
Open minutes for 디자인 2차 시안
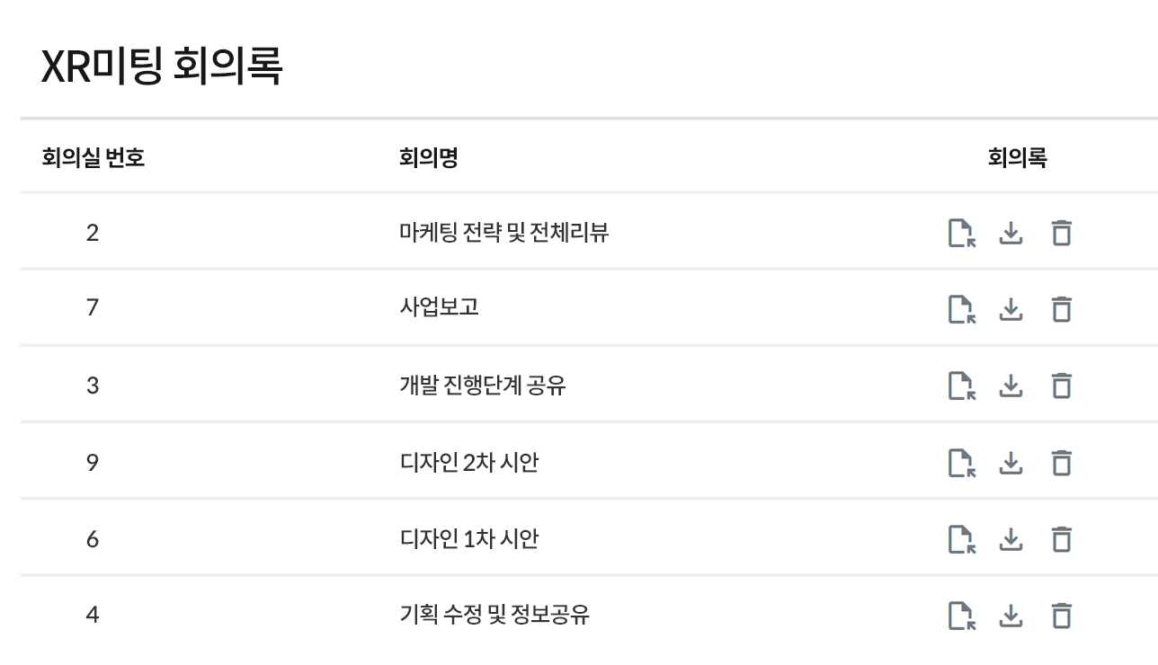962,463
